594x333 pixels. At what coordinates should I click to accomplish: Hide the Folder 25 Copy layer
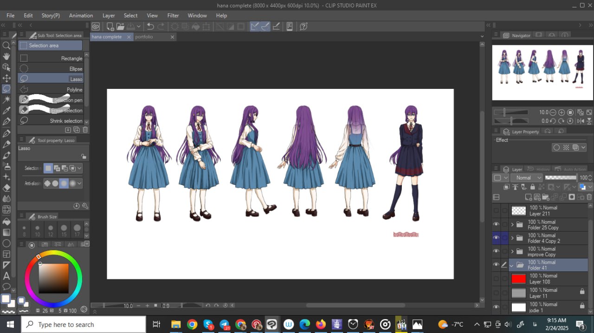tap(496, 225)
